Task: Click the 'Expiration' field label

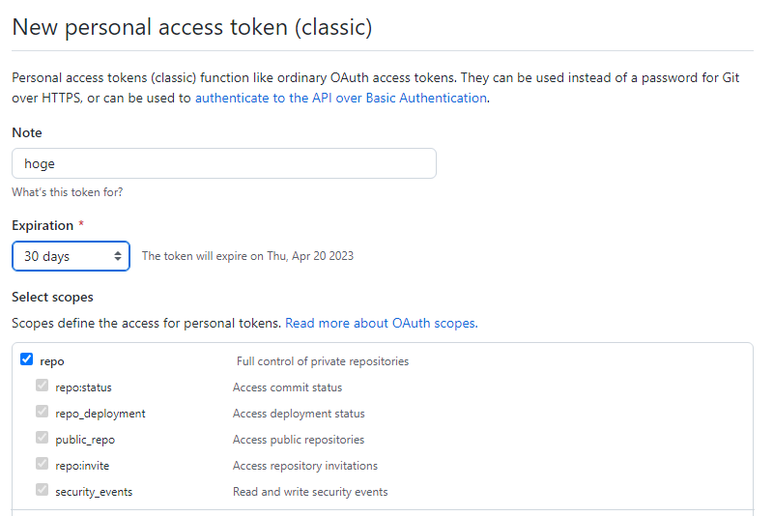Action: (43, 225)
